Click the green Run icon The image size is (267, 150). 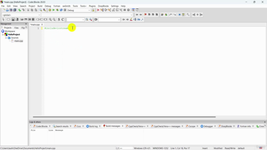53,10
